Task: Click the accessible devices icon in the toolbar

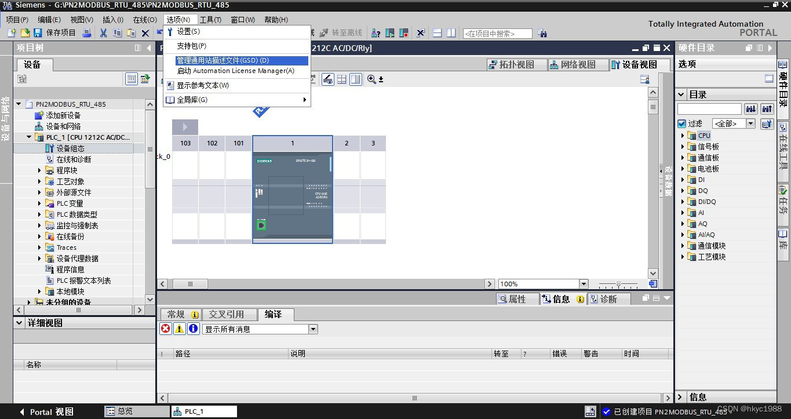Action: point(376,33)
